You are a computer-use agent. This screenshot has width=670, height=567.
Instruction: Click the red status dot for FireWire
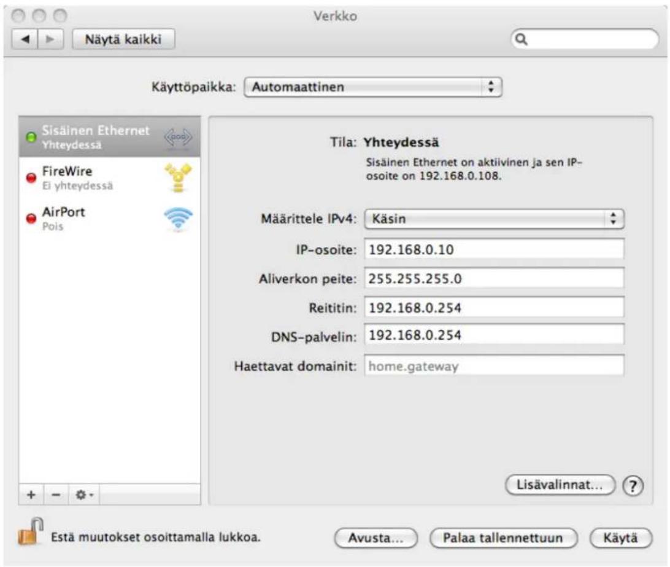tap(31, 178)
